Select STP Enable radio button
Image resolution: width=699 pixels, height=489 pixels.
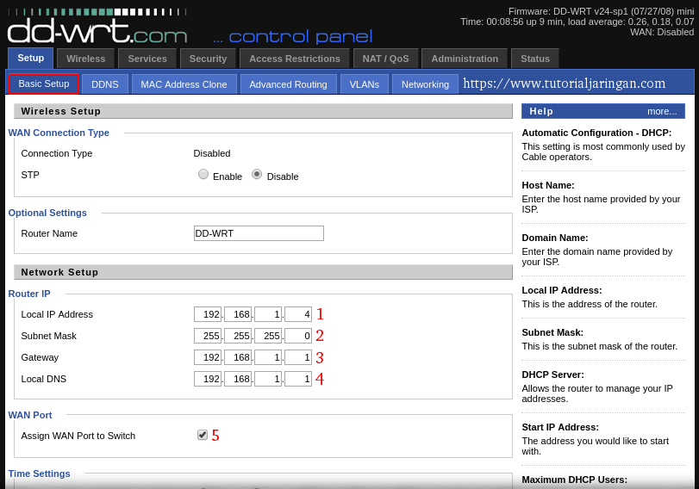coord(203,174)
